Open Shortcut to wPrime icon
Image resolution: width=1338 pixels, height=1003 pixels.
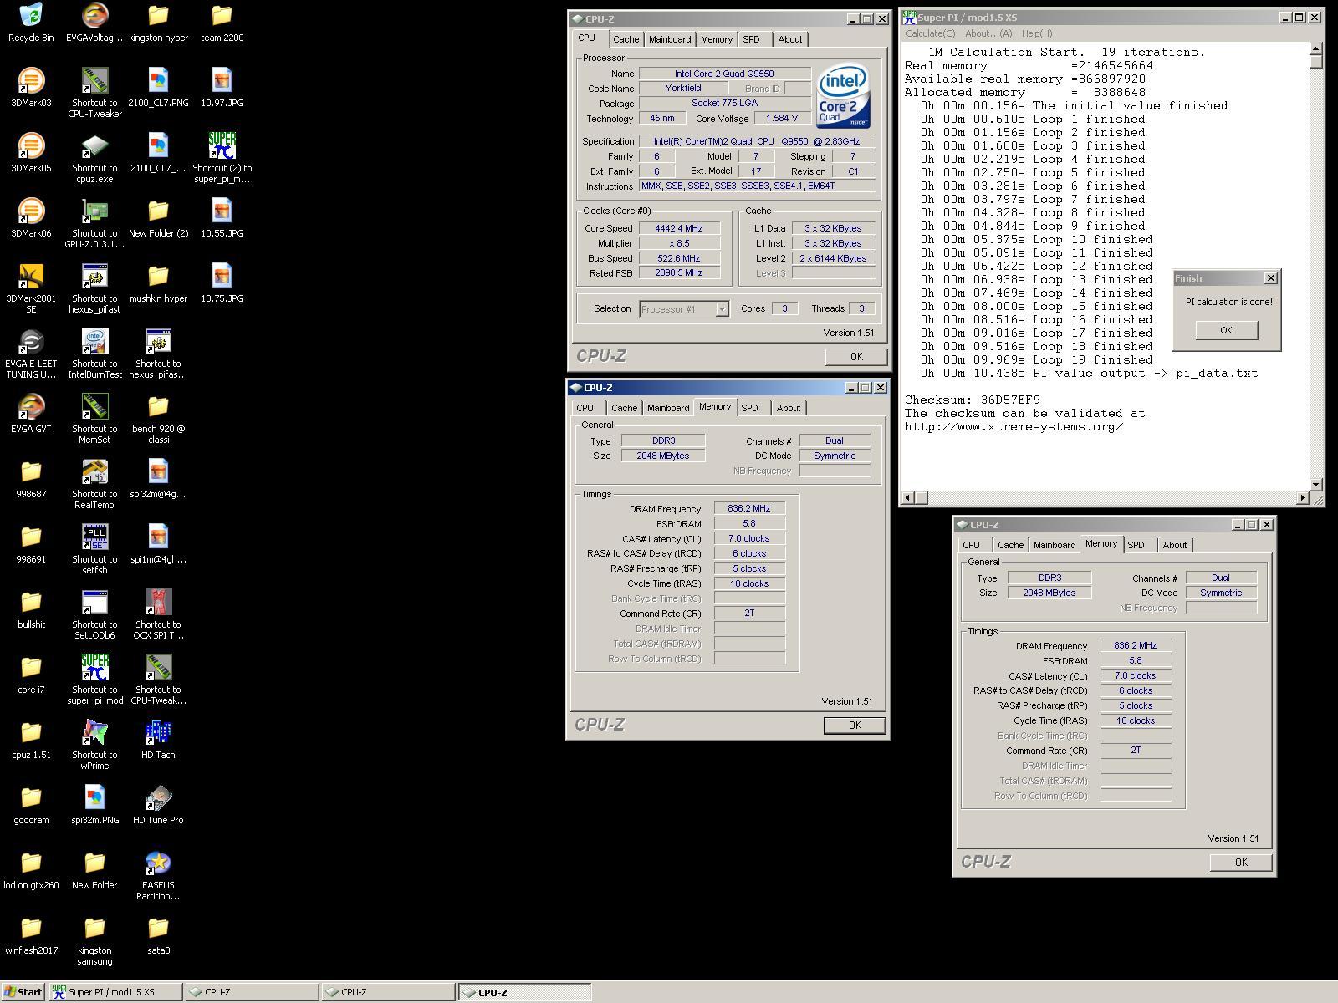pyautogui.click(x=94, y=745)
